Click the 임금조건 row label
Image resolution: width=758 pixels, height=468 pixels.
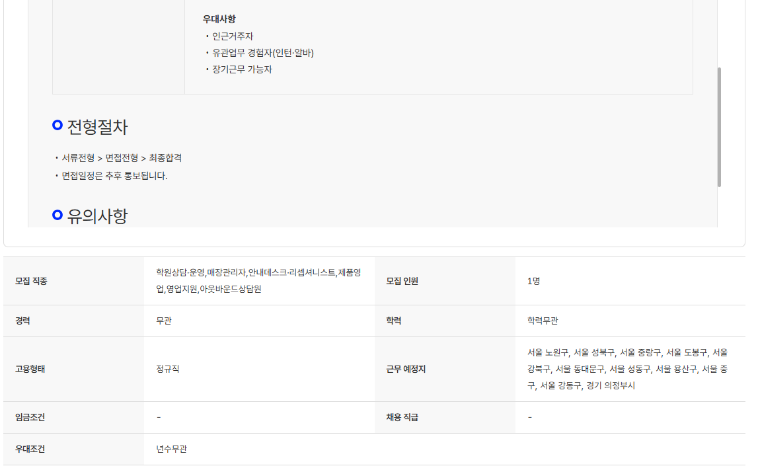[x=30, y=417]
